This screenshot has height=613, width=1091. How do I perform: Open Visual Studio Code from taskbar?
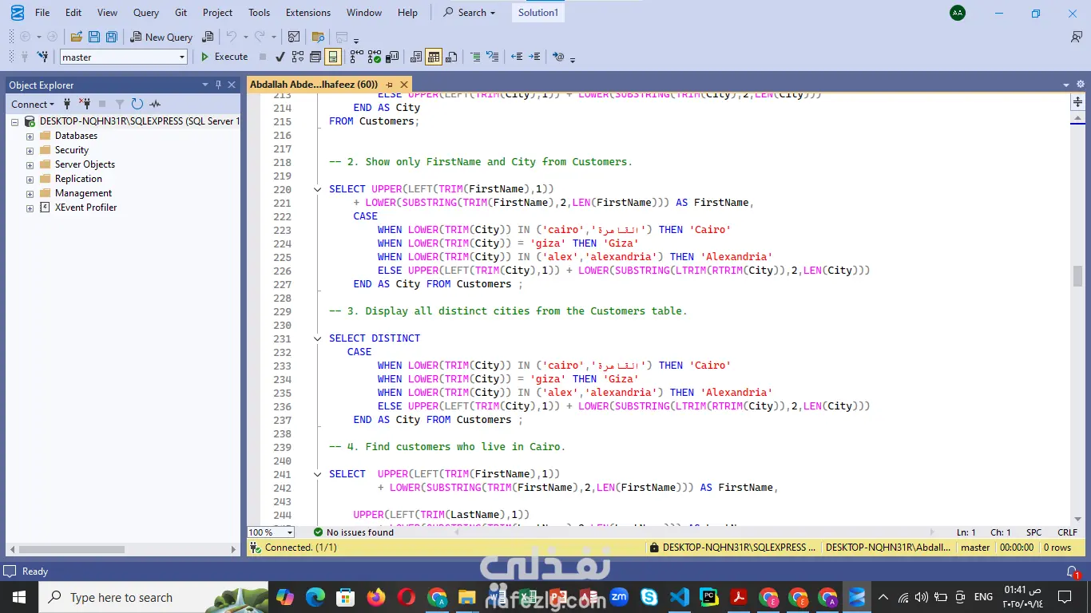click(679, 597)
